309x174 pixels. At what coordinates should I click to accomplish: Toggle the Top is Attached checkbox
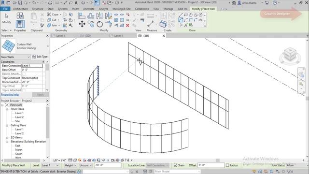(x=24, y=90)
